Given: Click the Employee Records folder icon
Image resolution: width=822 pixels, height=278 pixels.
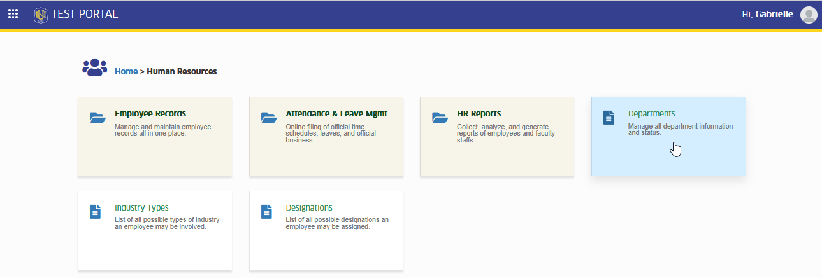Looking at the screenshot, I should tap(97, 117).
